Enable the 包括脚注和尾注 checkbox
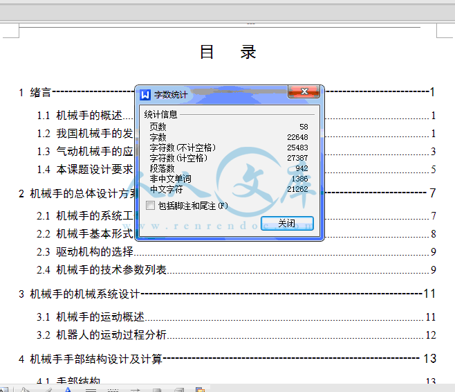Image resolution: width=455 pixels, height=392 pixels. click(150, 206)
